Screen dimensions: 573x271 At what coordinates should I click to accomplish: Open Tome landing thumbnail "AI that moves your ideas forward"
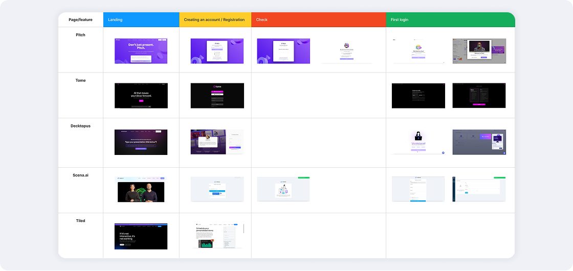[x=141, y=96]
